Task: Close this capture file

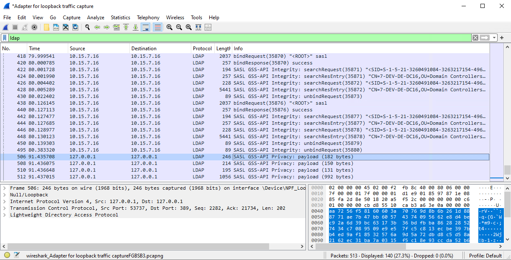Action: [x=66, y=27]
